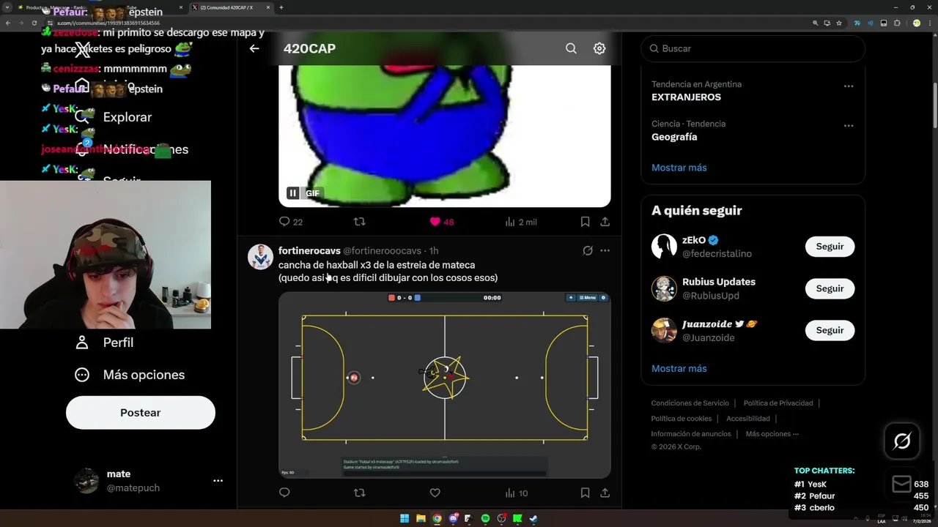
Task: Go back using the 420CAP header arrow
Action: point(254,48)
